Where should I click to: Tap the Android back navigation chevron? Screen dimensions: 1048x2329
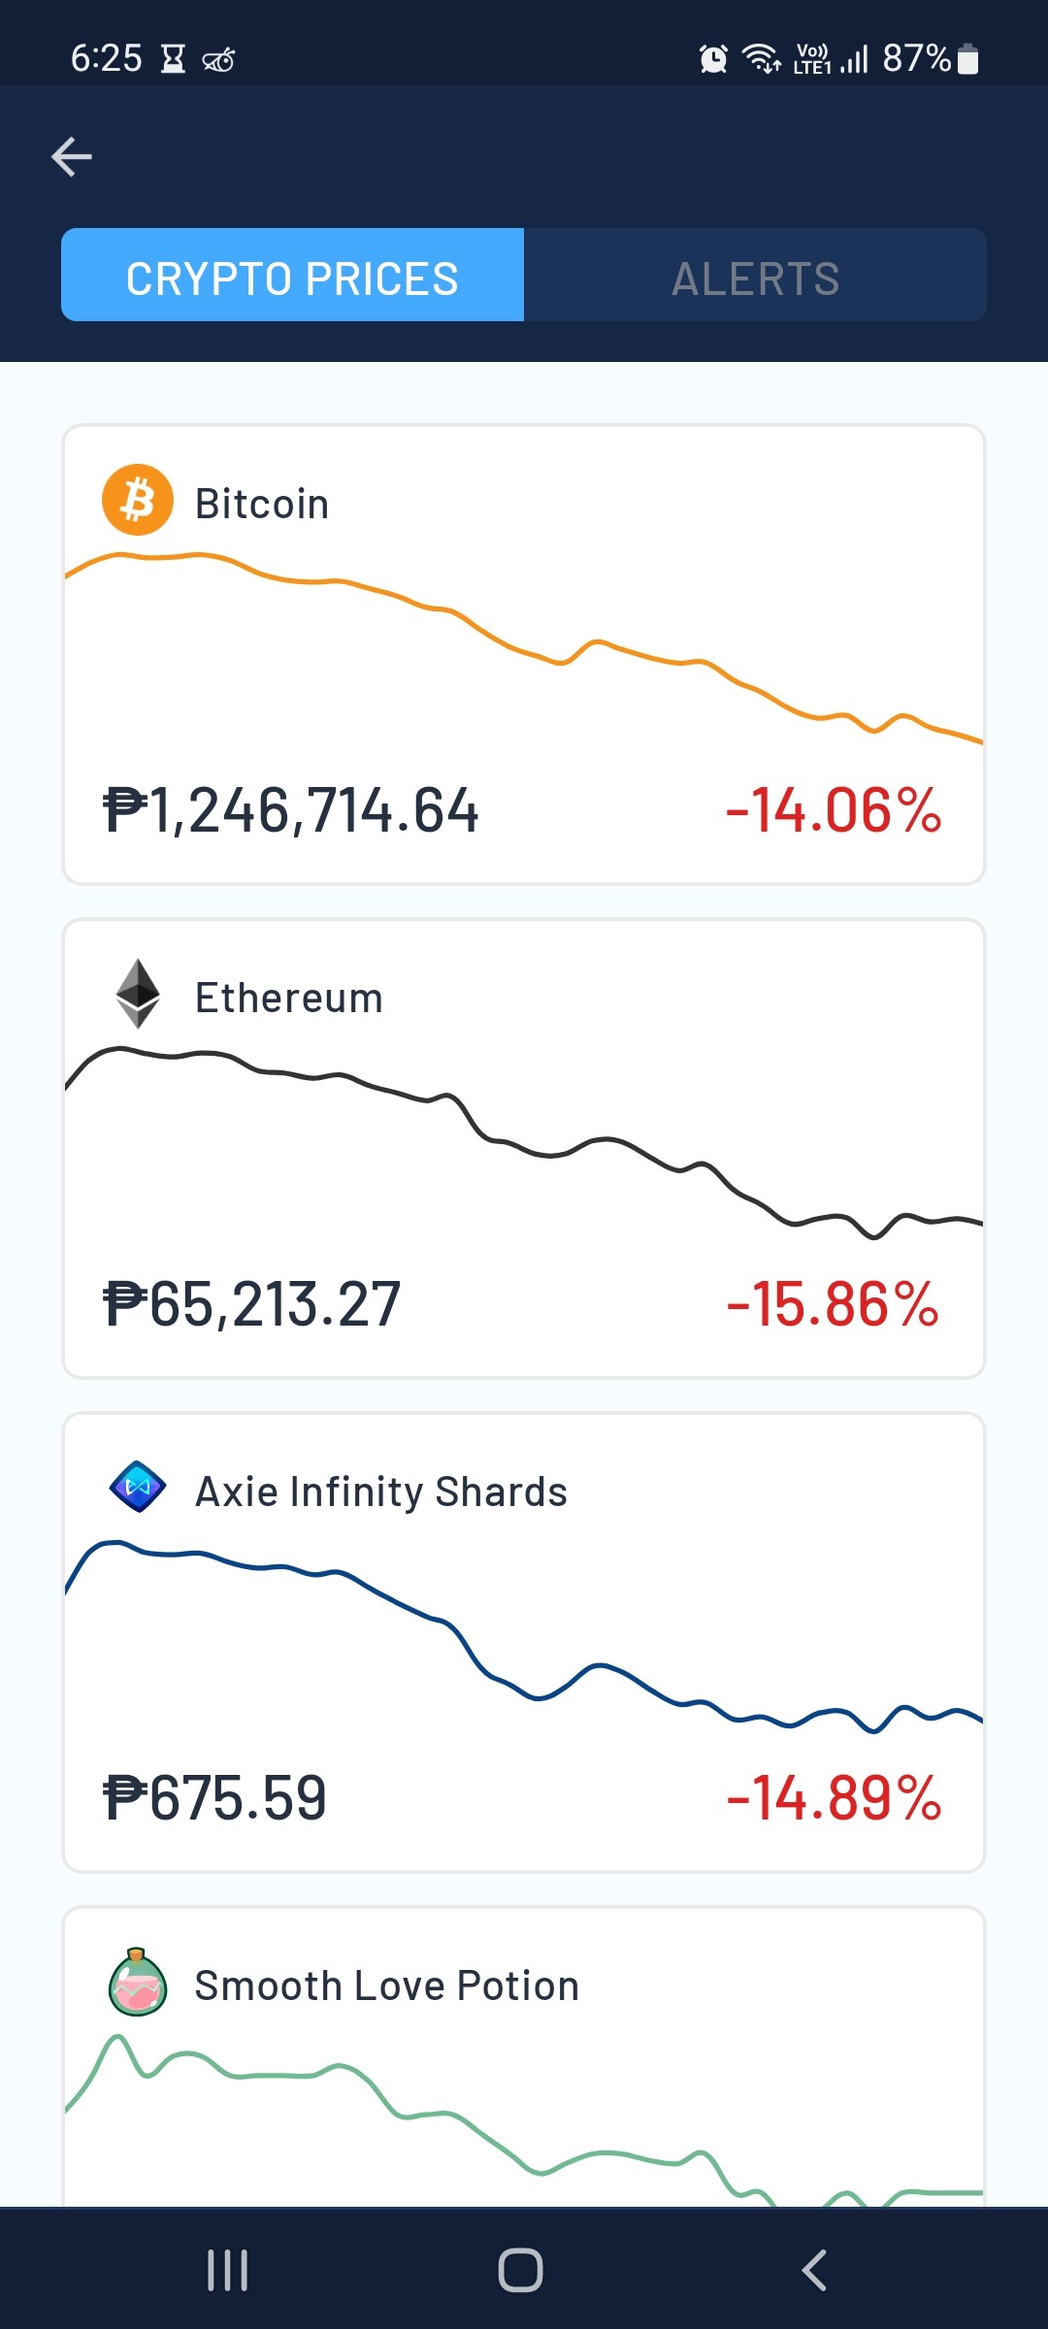pyautogui.click(x=814, y=2270)
